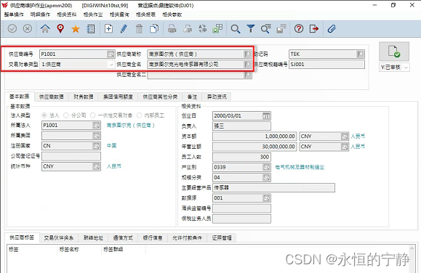Switch to the 供应商数据 tab

[52, 97]
